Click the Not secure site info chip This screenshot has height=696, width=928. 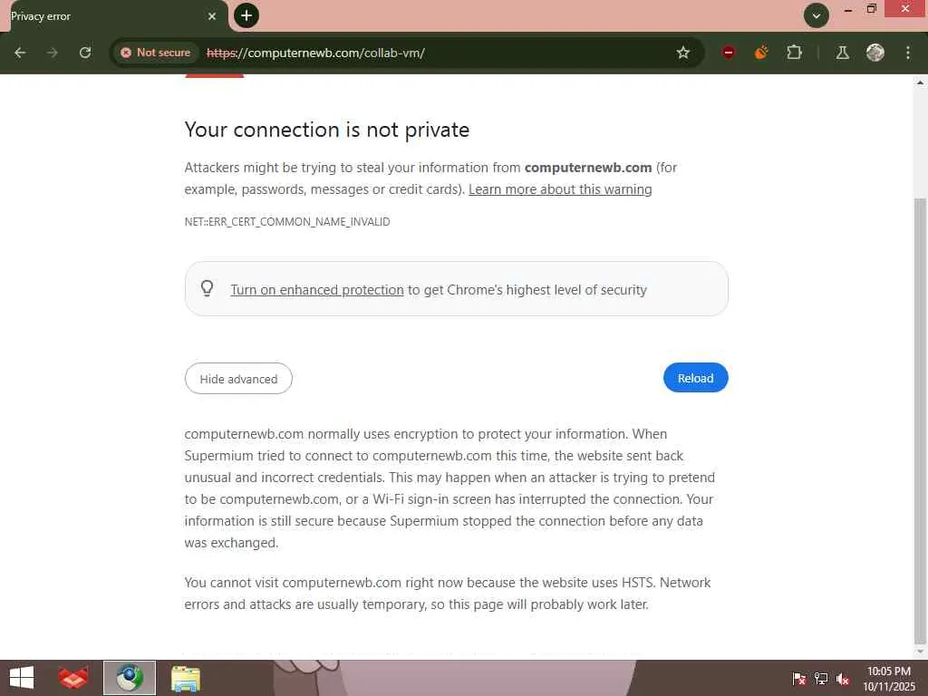(x=156, y=53)
